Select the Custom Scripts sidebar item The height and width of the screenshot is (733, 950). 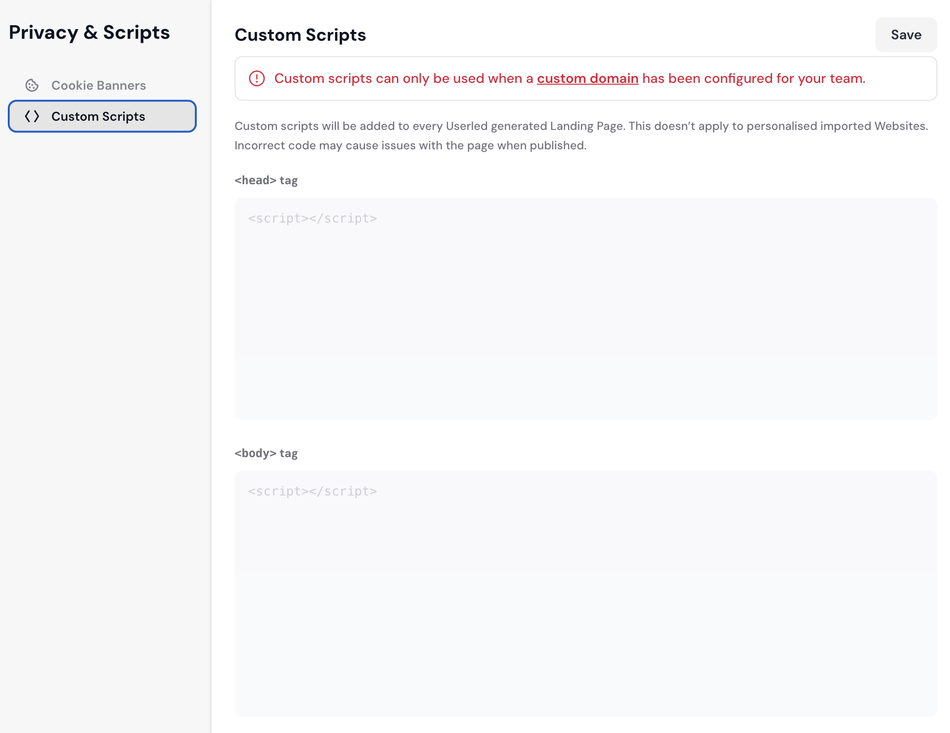tap(102, 116)
